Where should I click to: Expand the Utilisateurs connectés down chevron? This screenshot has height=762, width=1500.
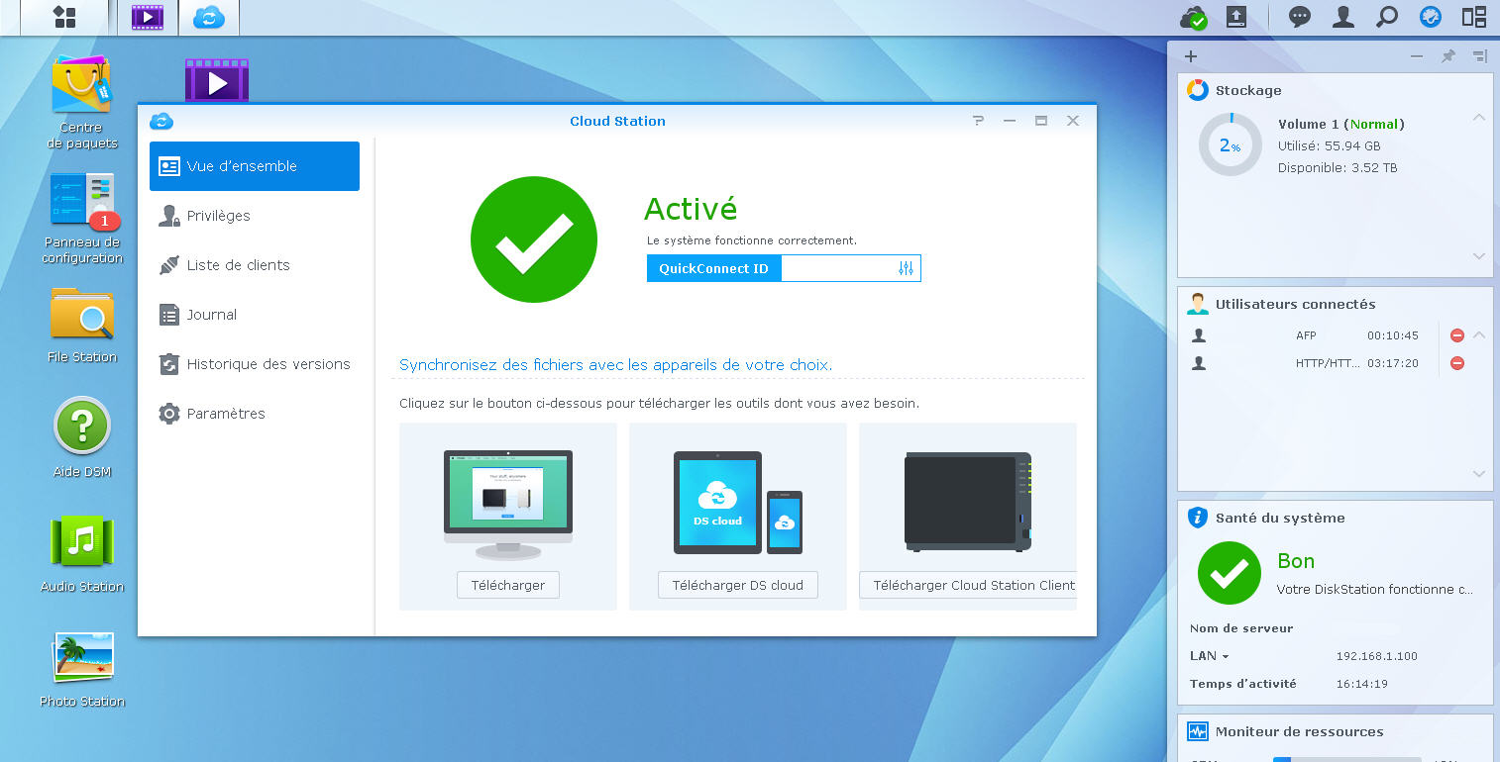click(1478, 474)
